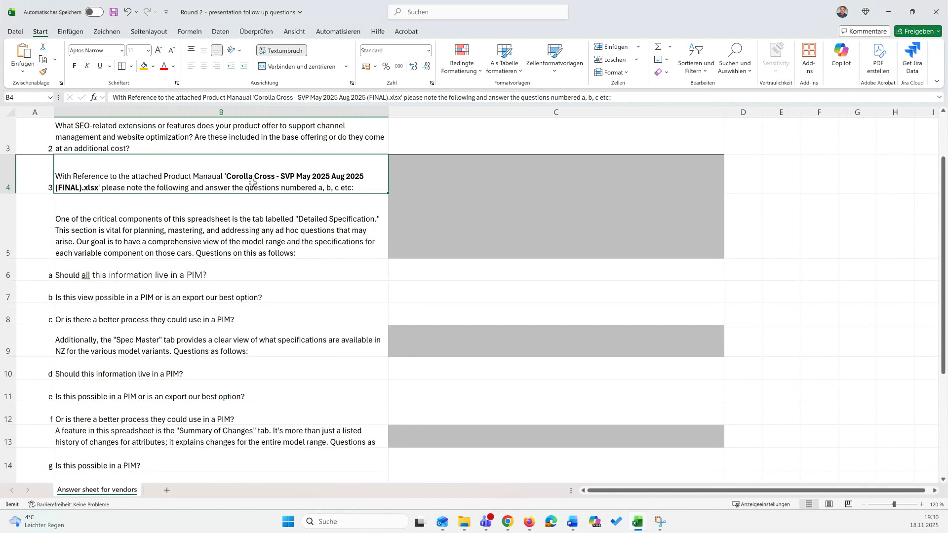
Task: Switch to the Einfügen ribbon tab
Action: [x=70, y=31]
